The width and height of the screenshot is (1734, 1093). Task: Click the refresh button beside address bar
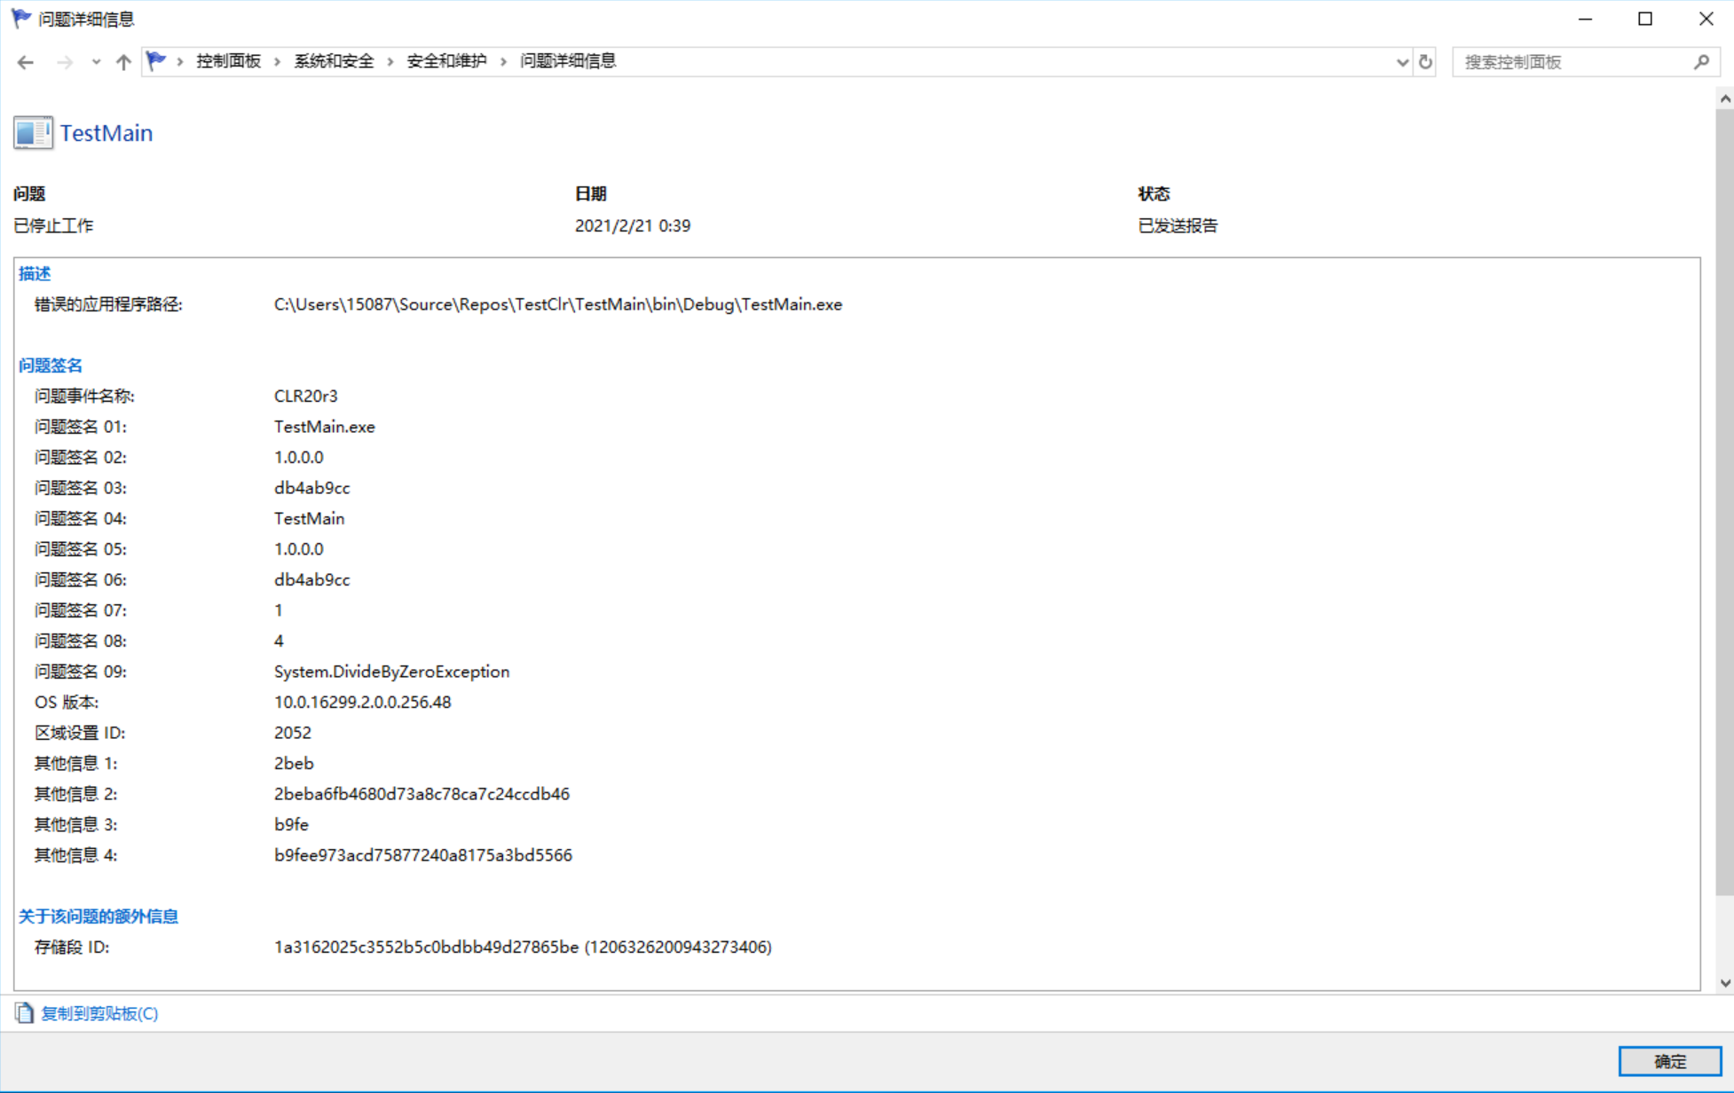tap(1425, 62)
